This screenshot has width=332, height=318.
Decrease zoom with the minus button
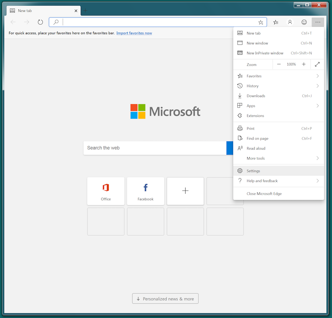pos(279,64)
